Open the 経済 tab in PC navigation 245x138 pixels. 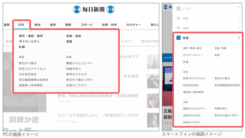pos(53,25)
